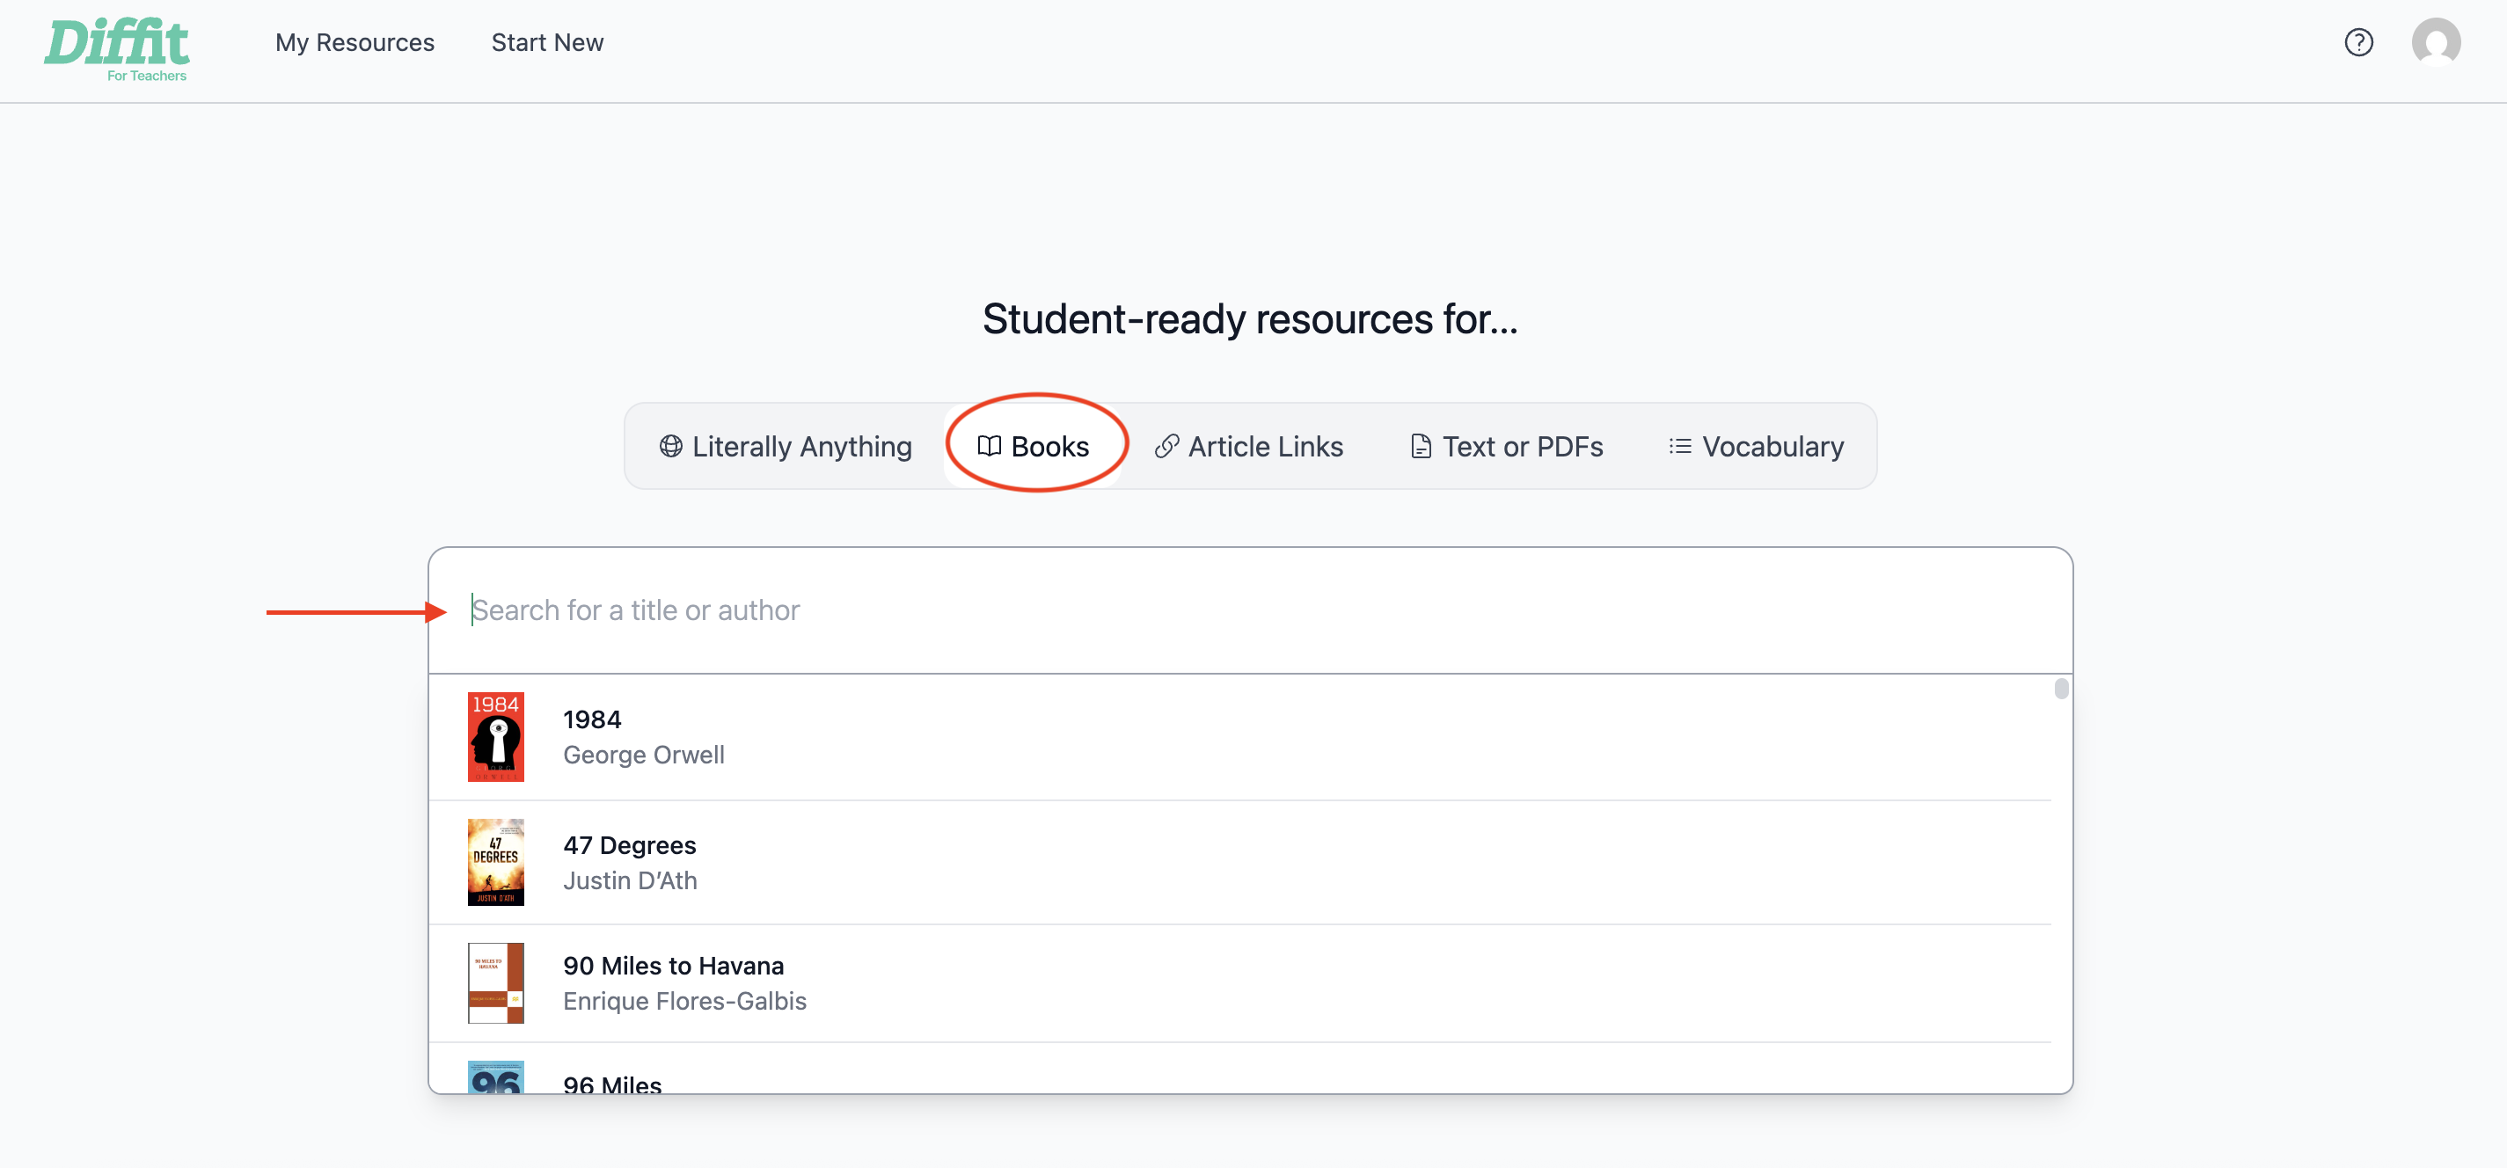
Task: Click the 47 Degrees book cover thumbnail
Action: coord(495,861)
